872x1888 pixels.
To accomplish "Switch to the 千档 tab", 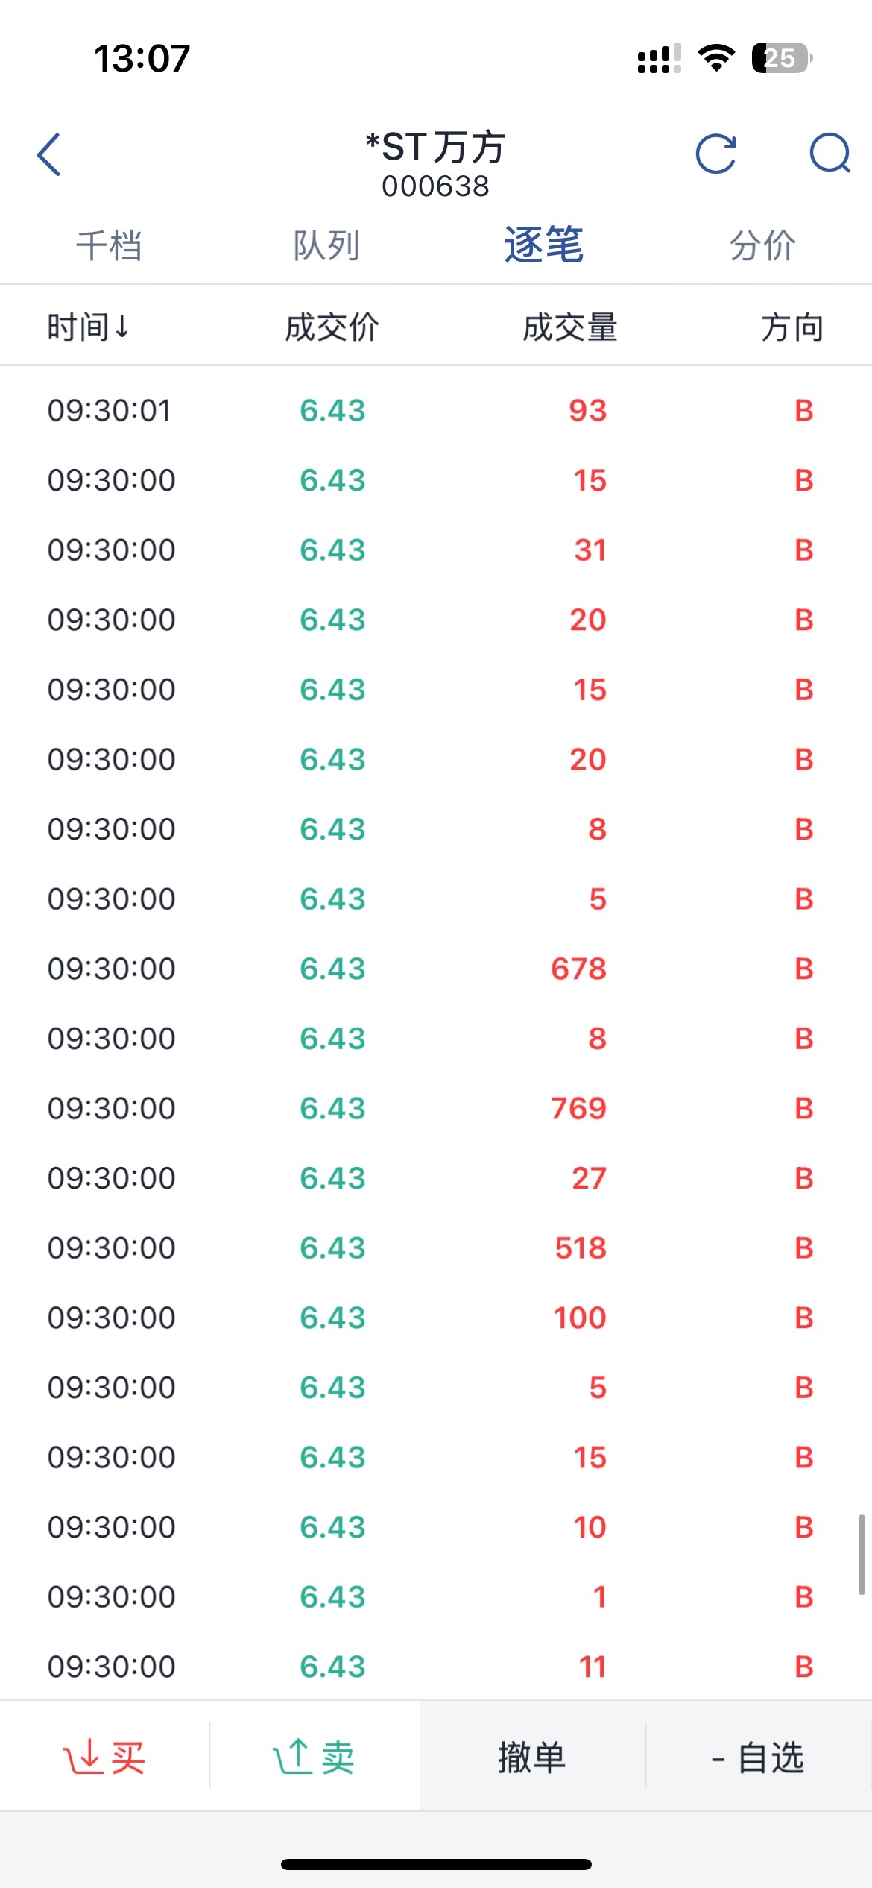I will point(109,245).
